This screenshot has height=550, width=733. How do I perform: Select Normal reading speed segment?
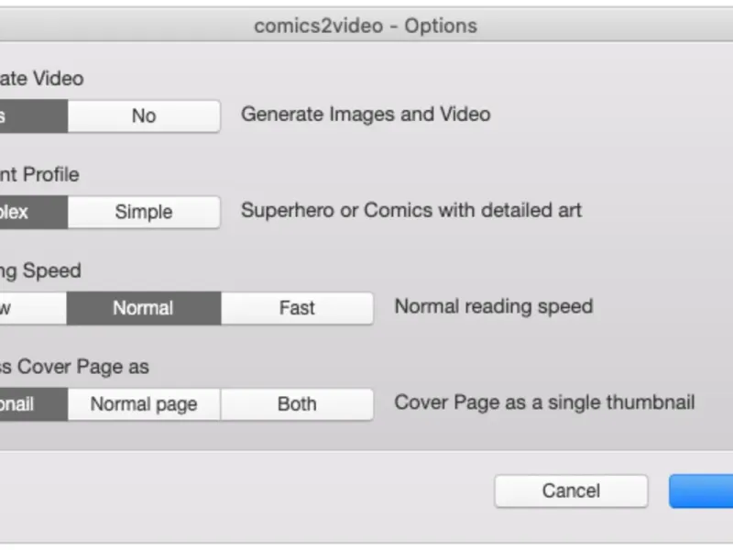143,308
